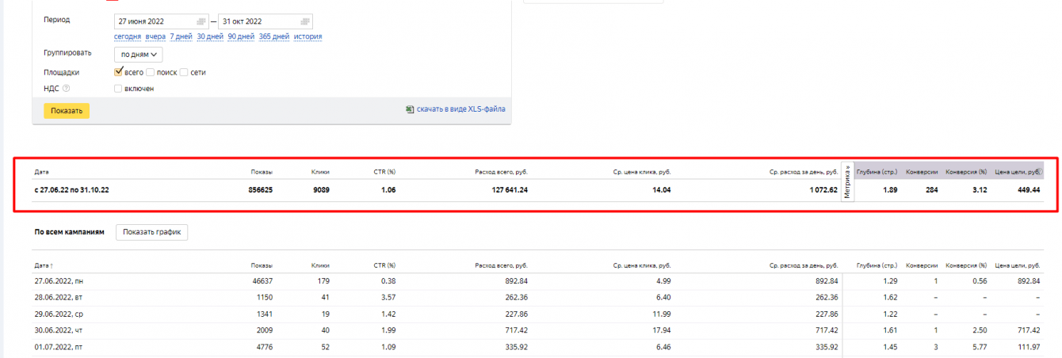Click the total conversions value 284
The width and height of the screenshot is (1062, 358).
click(x=932, y=190)
